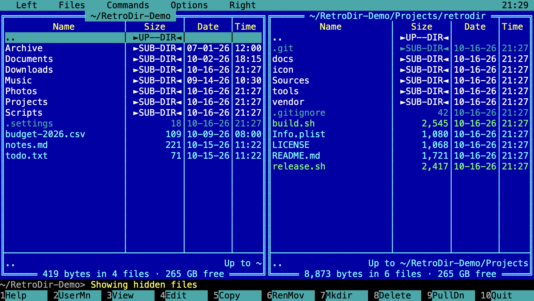Click the 8Delete function key button
Screen dimensions: 534x301
tap(397, 295)
